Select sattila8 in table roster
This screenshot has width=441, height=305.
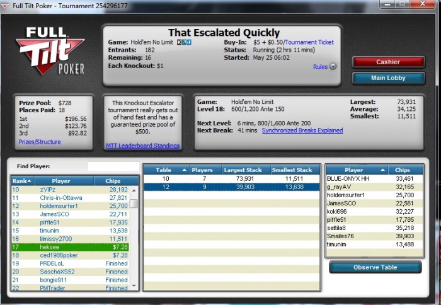[x=374, y=228]
